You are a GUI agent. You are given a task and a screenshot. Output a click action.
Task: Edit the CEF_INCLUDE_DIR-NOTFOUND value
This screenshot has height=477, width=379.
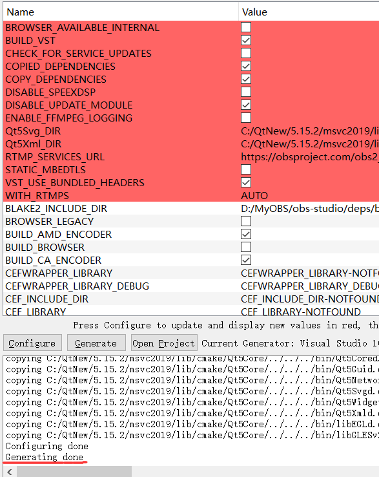pyautogui.click(x=310, y=299)
